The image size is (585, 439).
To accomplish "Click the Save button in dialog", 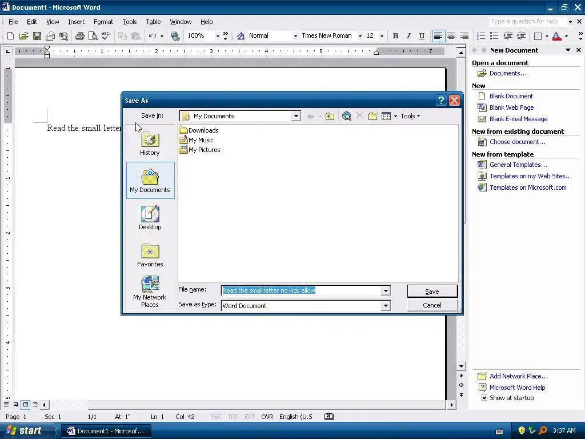I will click(432, 291).
